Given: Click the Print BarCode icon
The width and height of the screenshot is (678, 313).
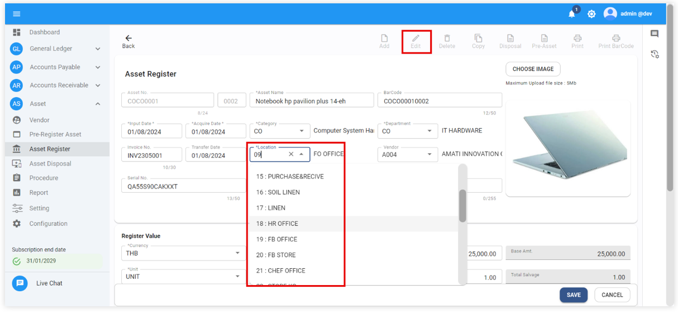Looking at the screenshot, I should pyautogui.click(x=615, y=39).
